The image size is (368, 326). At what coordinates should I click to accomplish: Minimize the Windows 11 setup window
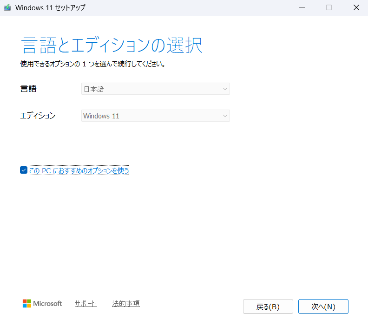(x=302, y=7)
